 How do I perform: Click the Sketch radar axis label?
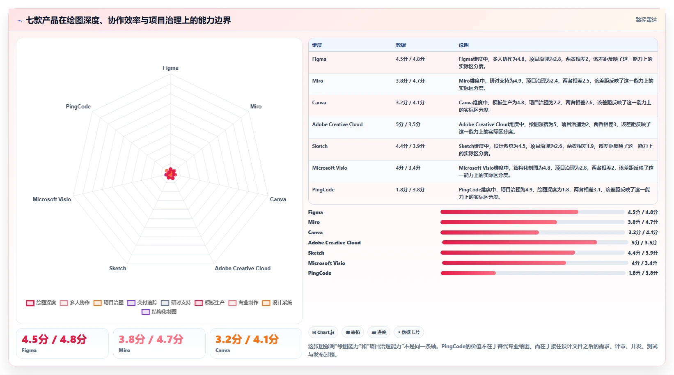point(117,269)
